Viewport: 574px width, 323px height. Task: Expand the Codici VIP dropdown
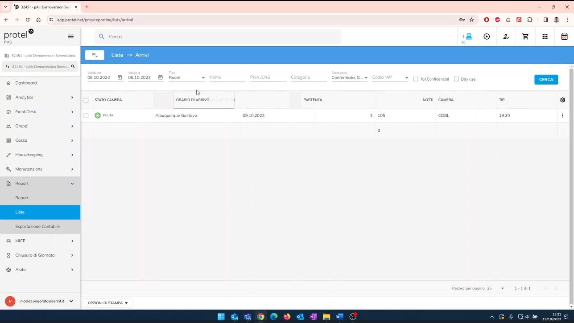390,78
